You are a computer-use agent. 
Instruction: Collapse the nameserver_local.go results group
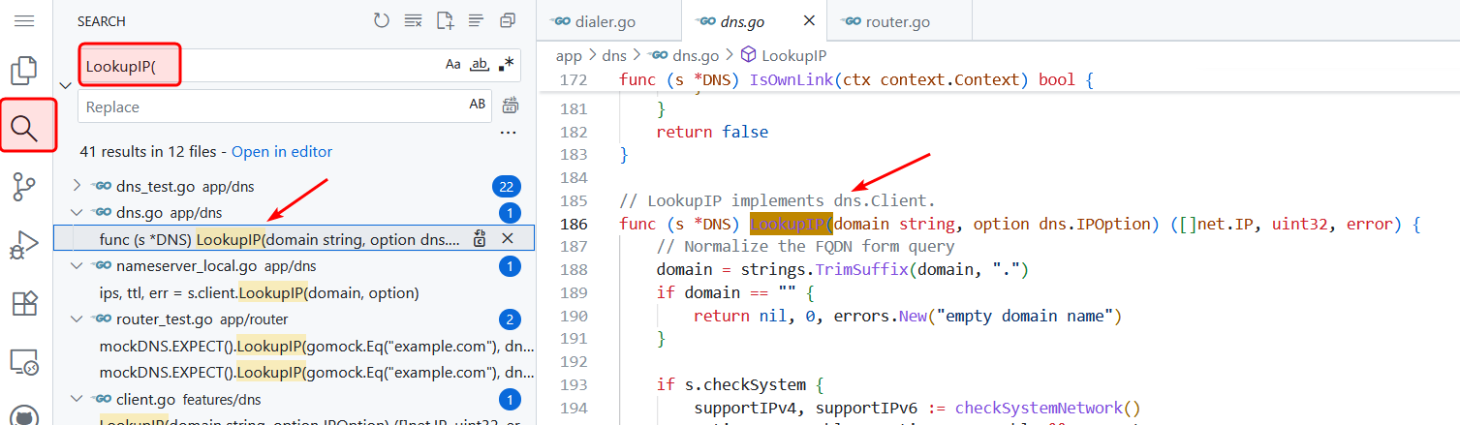78,265
